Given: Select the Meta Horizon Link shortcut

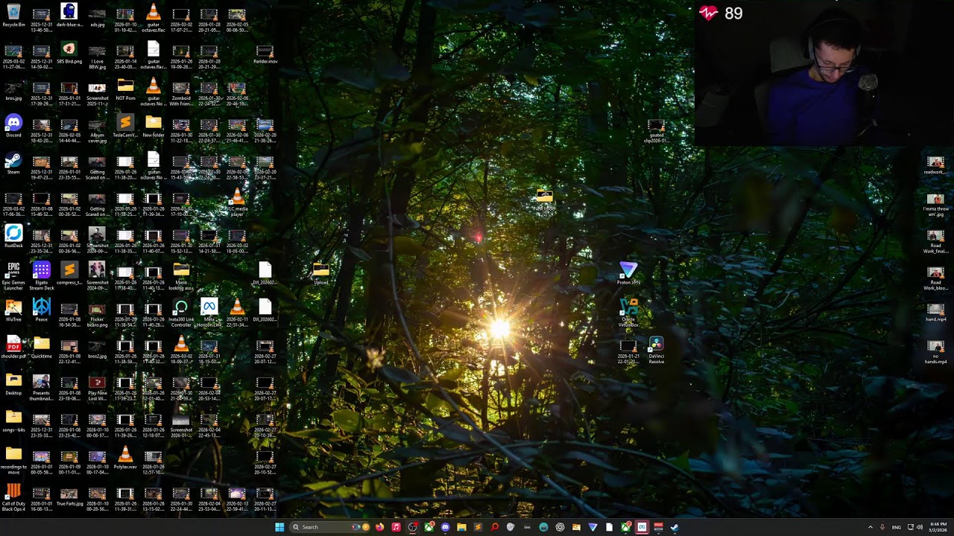Looking at the screenshot, I should click(209, 311).
